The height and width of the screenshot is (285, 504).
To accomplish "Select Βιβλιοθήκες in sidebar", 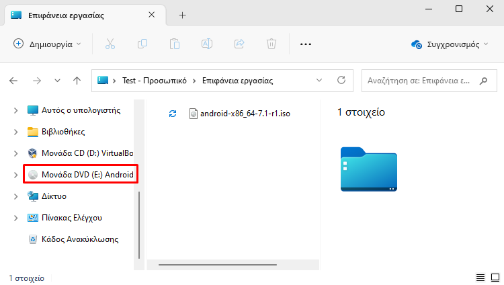I will [56, 132].
